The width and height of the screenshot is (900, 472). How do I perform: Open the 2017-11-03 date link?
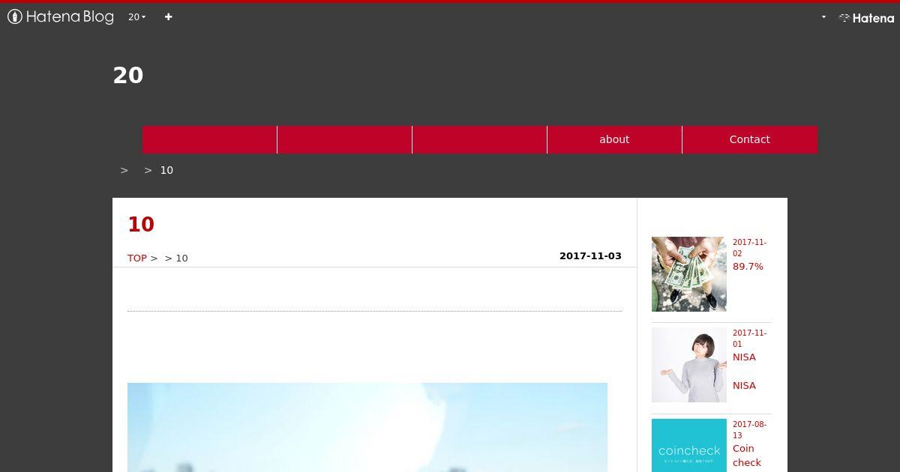coord(590,255)
